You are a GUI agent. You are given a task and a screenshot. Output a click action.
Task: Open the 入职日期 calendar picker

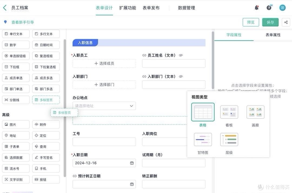click(132, 163)
